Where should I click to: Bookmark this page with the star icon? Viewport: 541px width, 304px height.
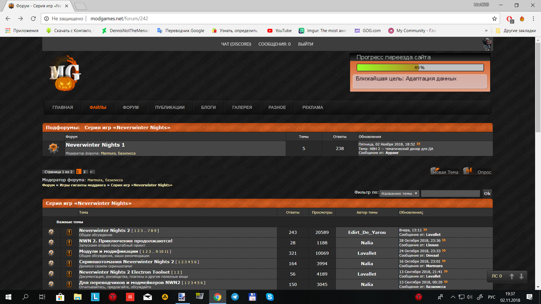(x=495, y=19)
